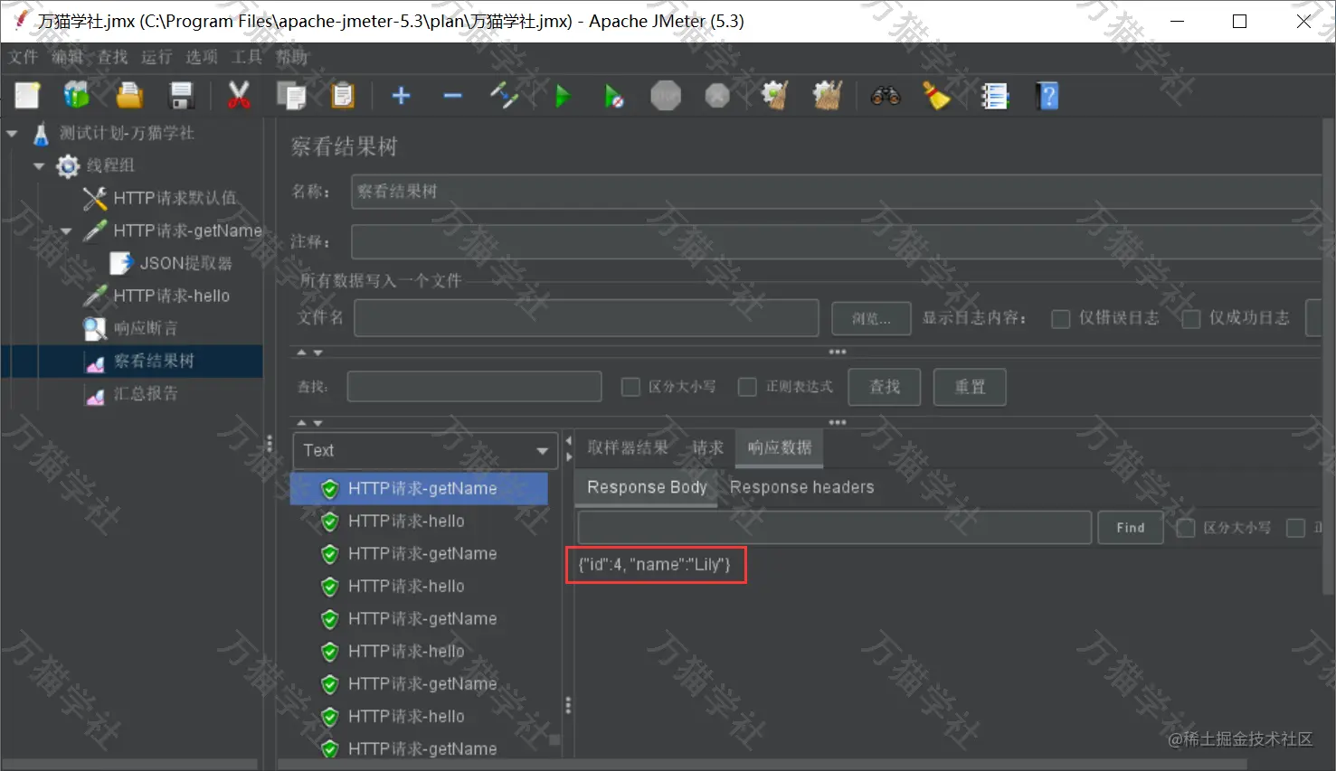Select the Response Body tab
This screenshot has width=1336, height=771.
click(647, 487)
